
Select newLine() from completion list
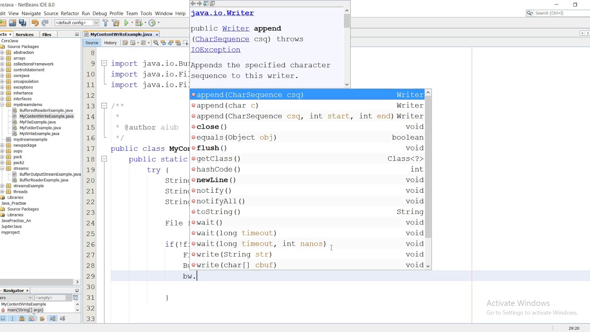pyautogui.click(x=307, y=180)
